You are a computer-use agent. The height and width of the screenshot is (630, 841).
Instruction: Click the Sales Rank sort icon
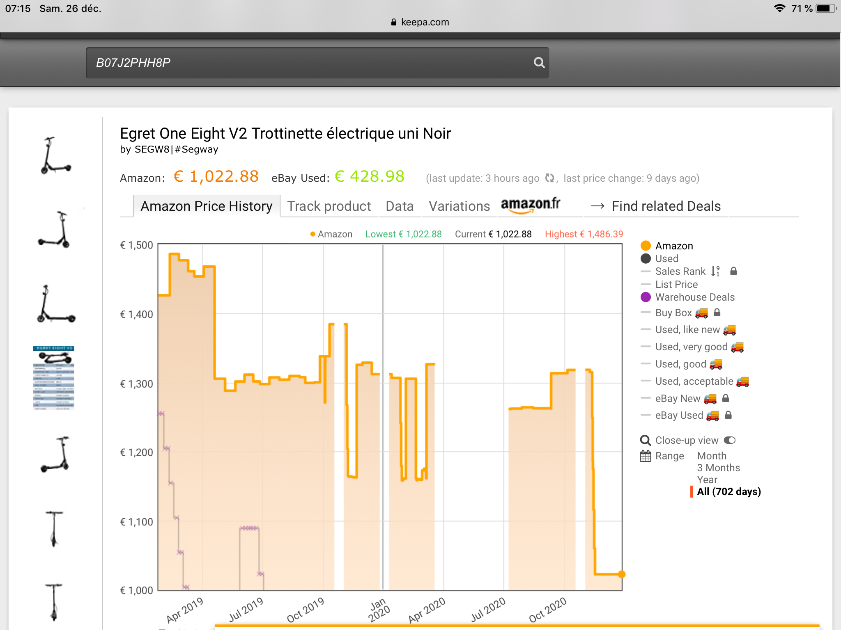coord(715,271)
